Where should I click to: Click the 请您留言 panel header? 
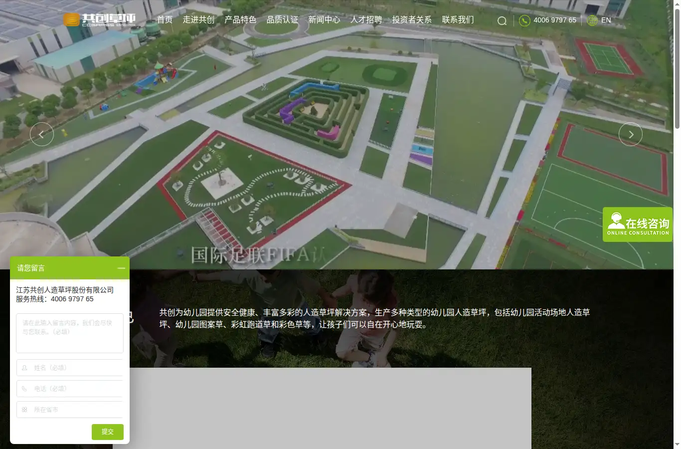tap(70, 268)
